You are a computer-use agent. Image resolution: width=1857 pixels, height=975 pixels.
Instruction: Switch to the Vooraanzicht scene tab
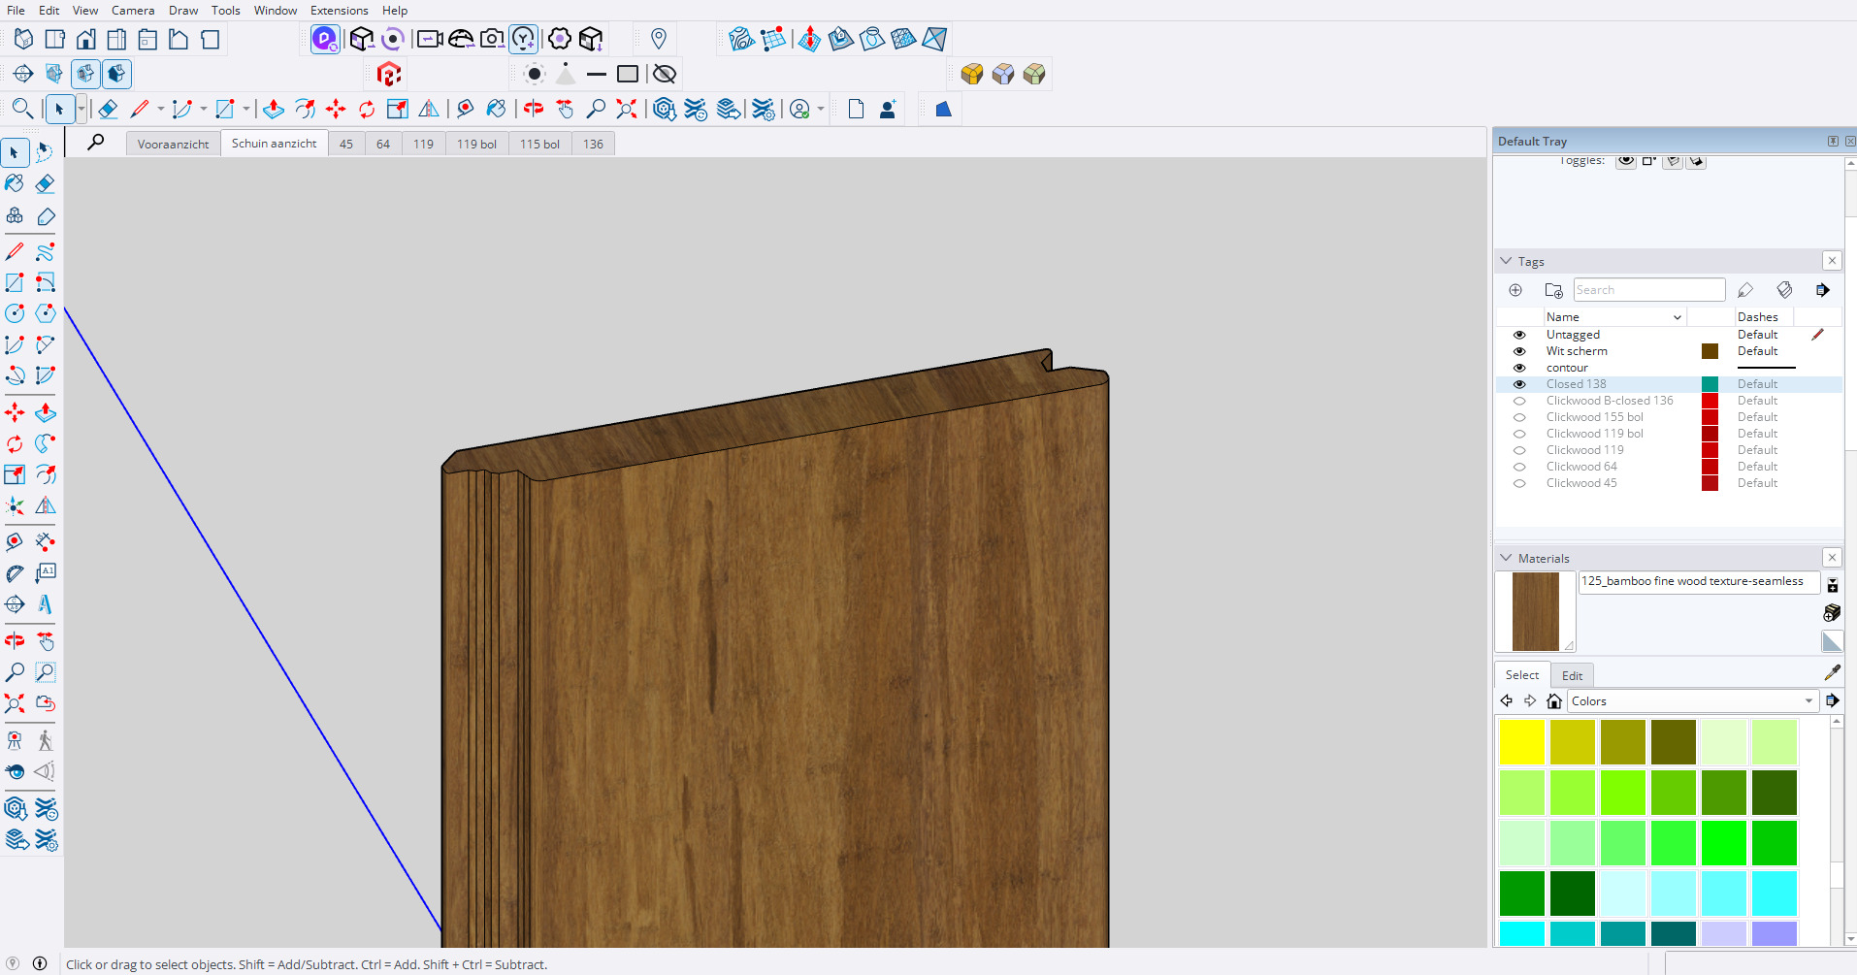[173, 145]
